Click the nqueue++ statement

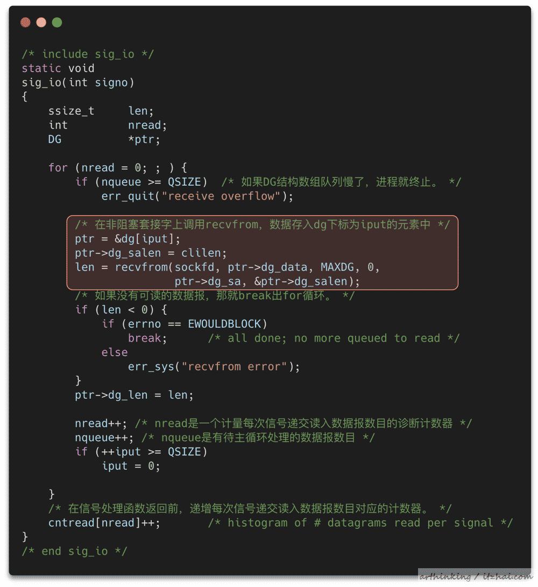coord(104,437)
